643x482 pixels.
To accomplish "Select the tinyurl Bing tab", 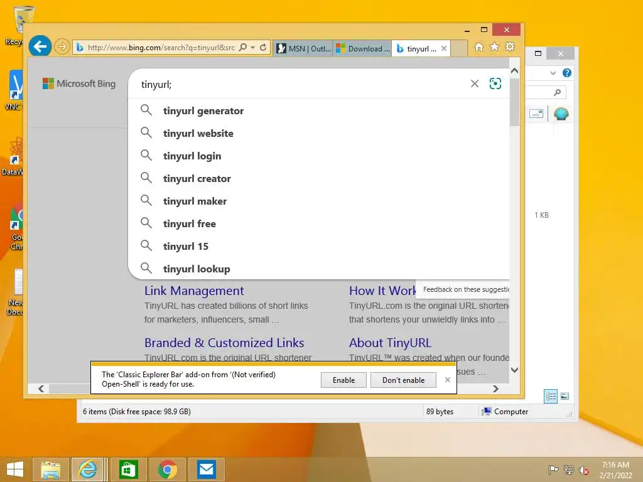I will click(x=418, y=48).
